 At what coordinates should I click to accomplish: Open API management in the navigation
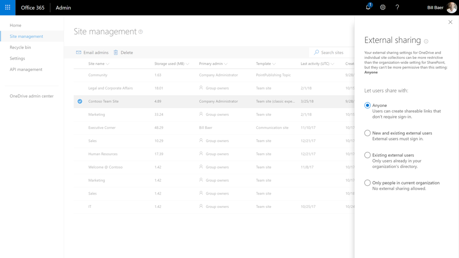pyautogui.click(x=26, y=69)
